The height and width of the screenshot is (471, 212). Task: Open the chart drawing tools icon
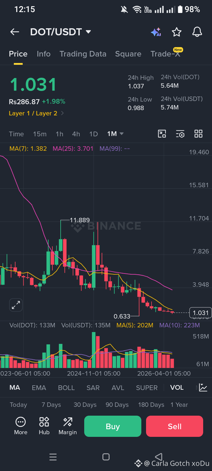pyautogui.click(x=162, y=134)
